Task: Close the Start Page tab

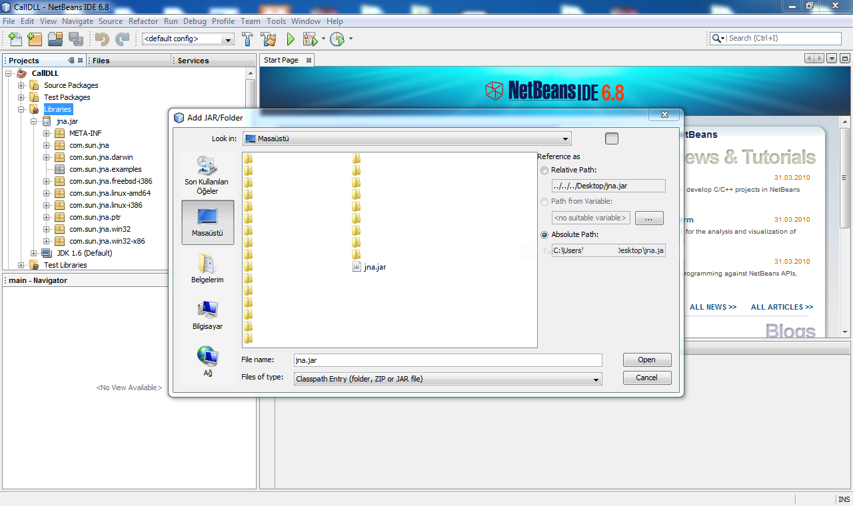Action: (x=309, y=60)
